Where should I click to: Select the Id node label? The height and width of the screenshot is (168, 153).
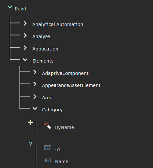pos(57,149)
